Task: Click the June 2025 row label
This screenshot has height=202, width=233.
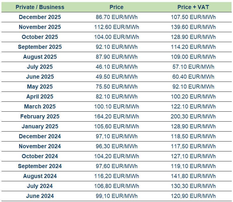Action: [40, 77]
